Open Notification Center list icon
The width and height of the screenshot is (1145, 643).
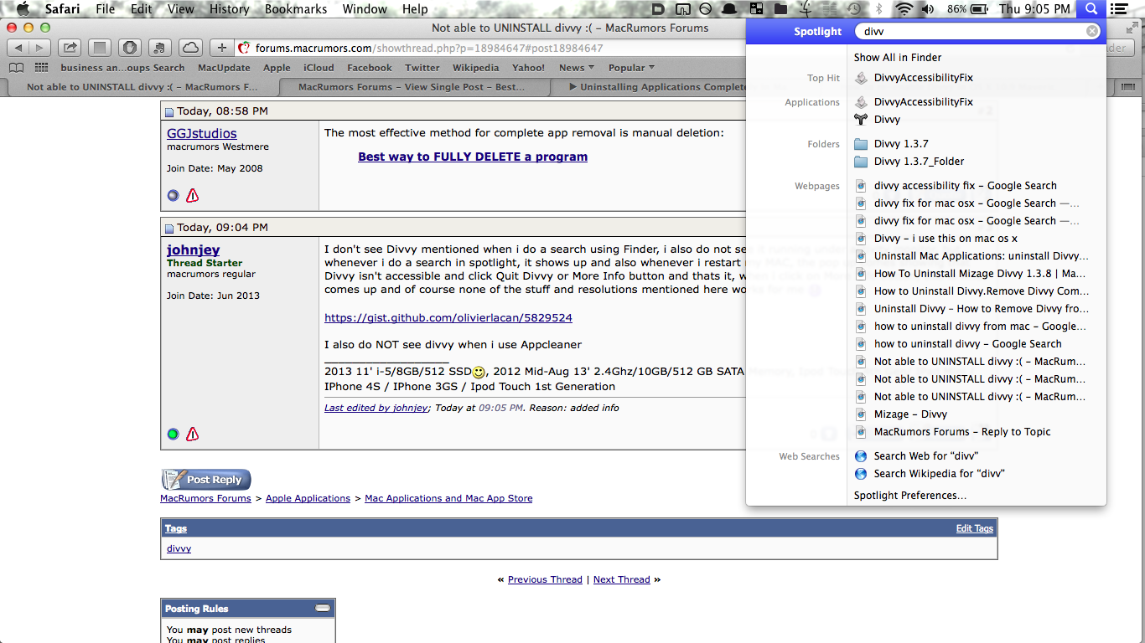coord(1119,9)
